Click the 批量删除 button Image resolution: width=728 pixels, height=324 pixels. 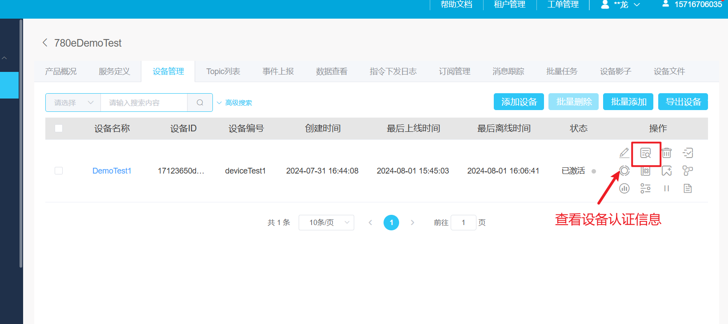pyautogui.click(x=573, y=102)
